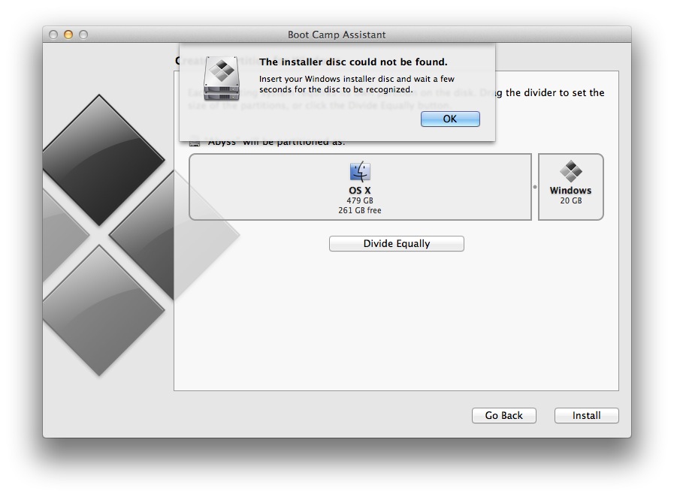Click the gray zoom window button
Viewport: 674px width, 497px height.
[x=83, y=35]
